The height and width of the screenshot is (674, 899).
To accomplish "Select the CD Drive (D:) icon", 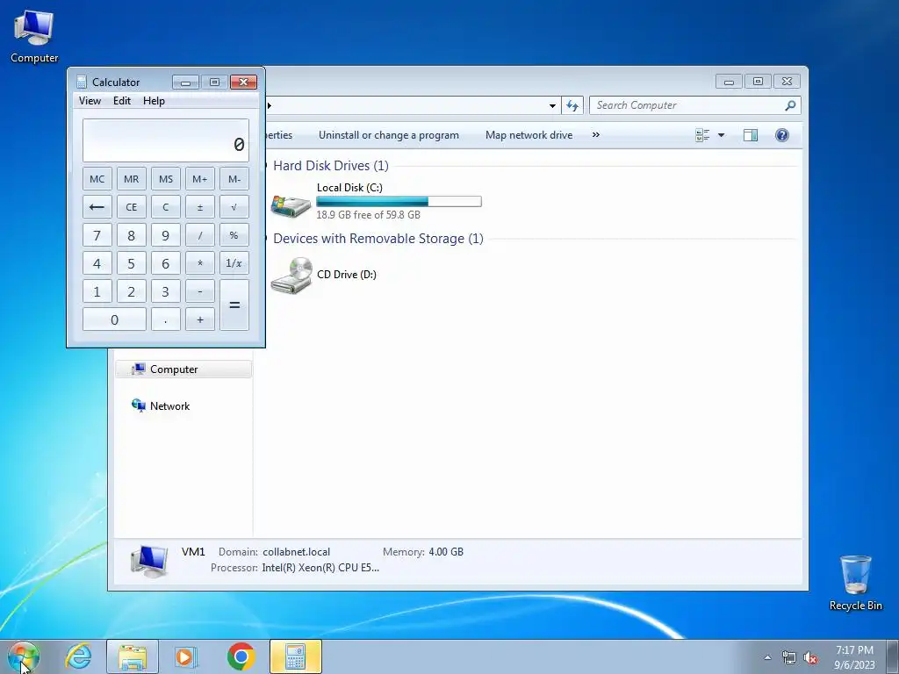I will [x=291, y=275].
